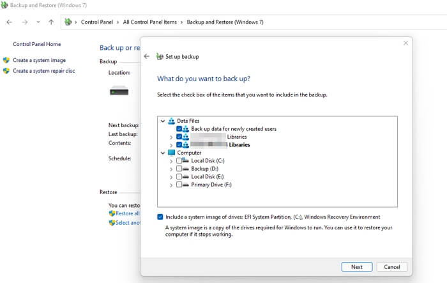The image size is (447, 283).
Task: Click the Set up backup wizard icon
Action: pyautogui.click(x=160, y=56)
